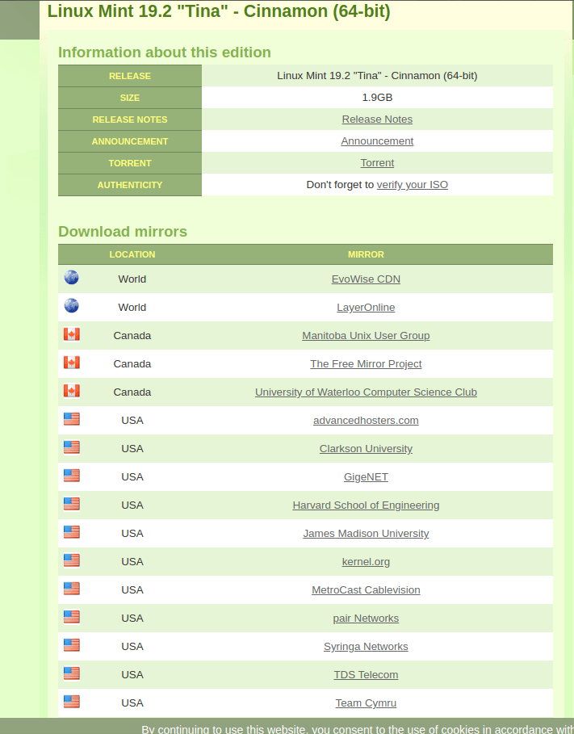Viewport: 574px width, 734px height.
Task: Click the MIRROR column header
Action: tap(366, 254)
